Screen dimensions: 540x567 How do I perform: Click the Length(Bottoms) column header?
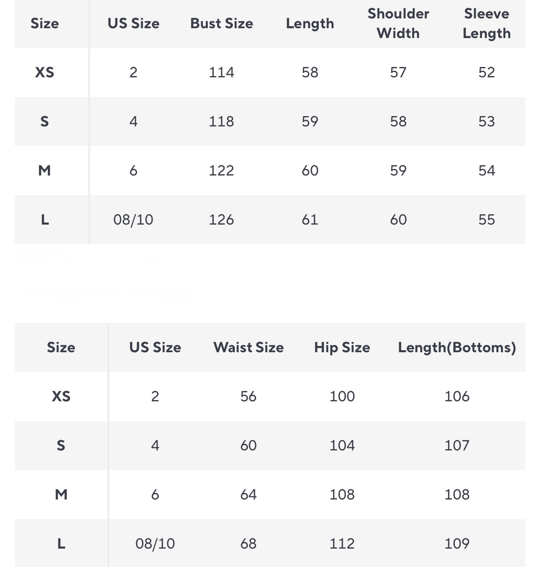pyautogui.click(x=457, y=347)
